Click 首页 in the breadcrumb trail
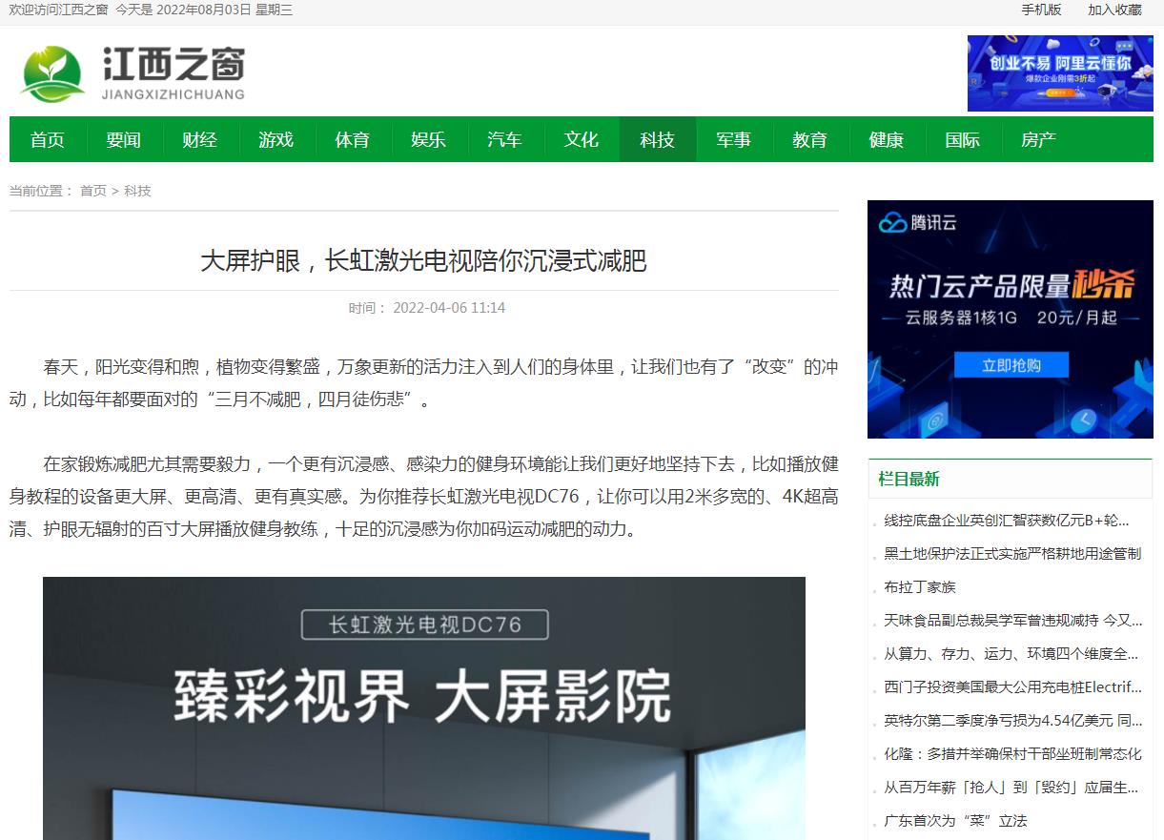This screenshot has width=1164, height=840. pos(93,191)
